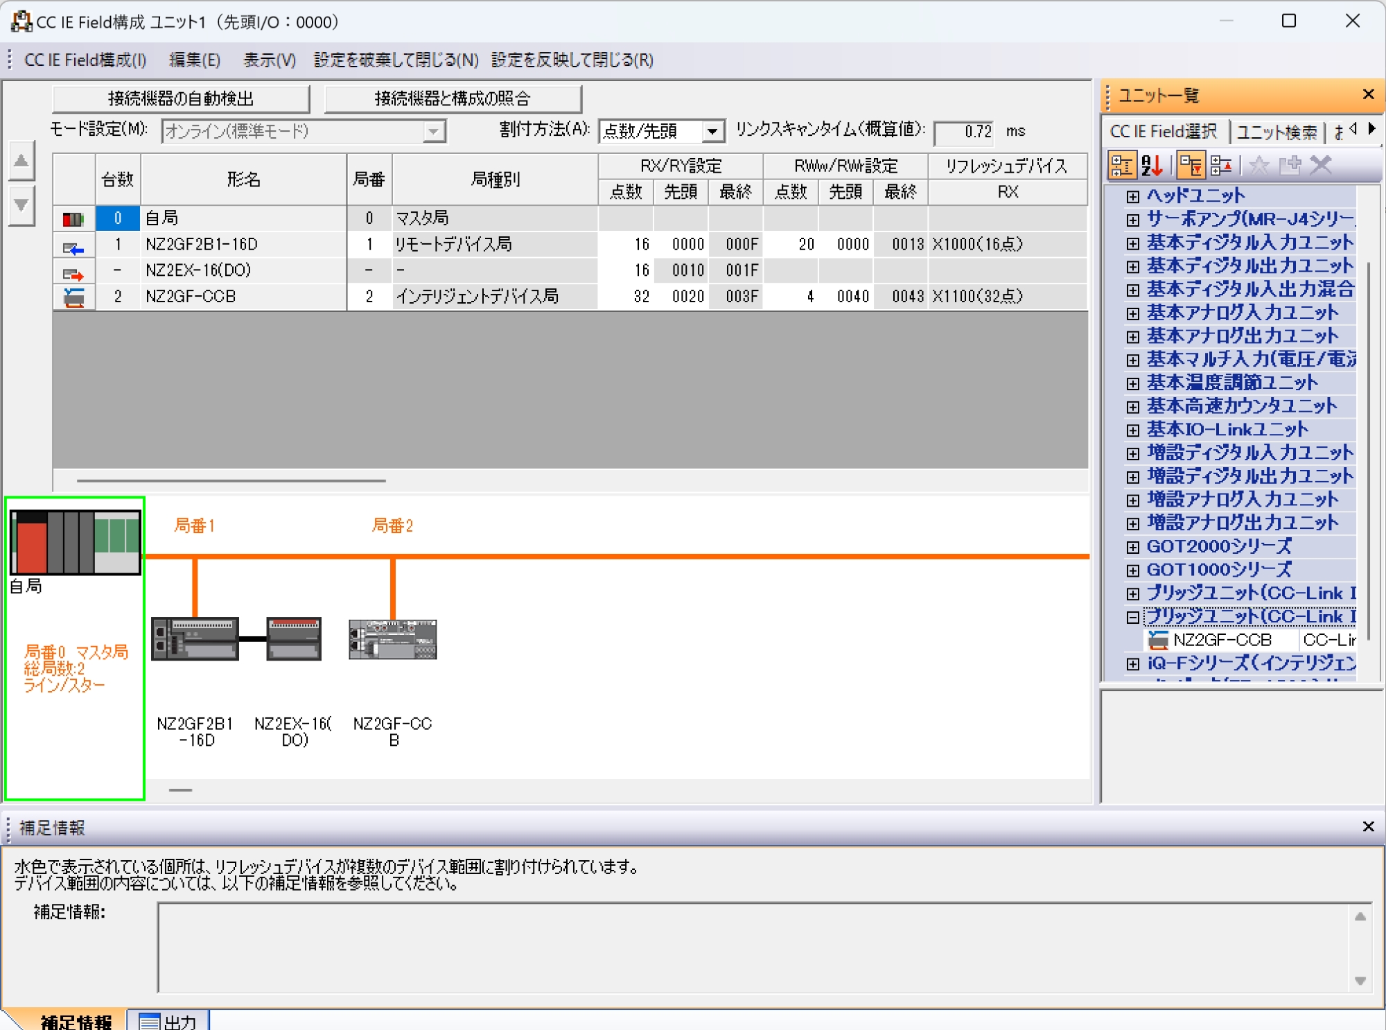This screenshot has height=1030, width=1386.
Task: Click the horizontal scrollbar below the station table
Action: click(232, 479)
